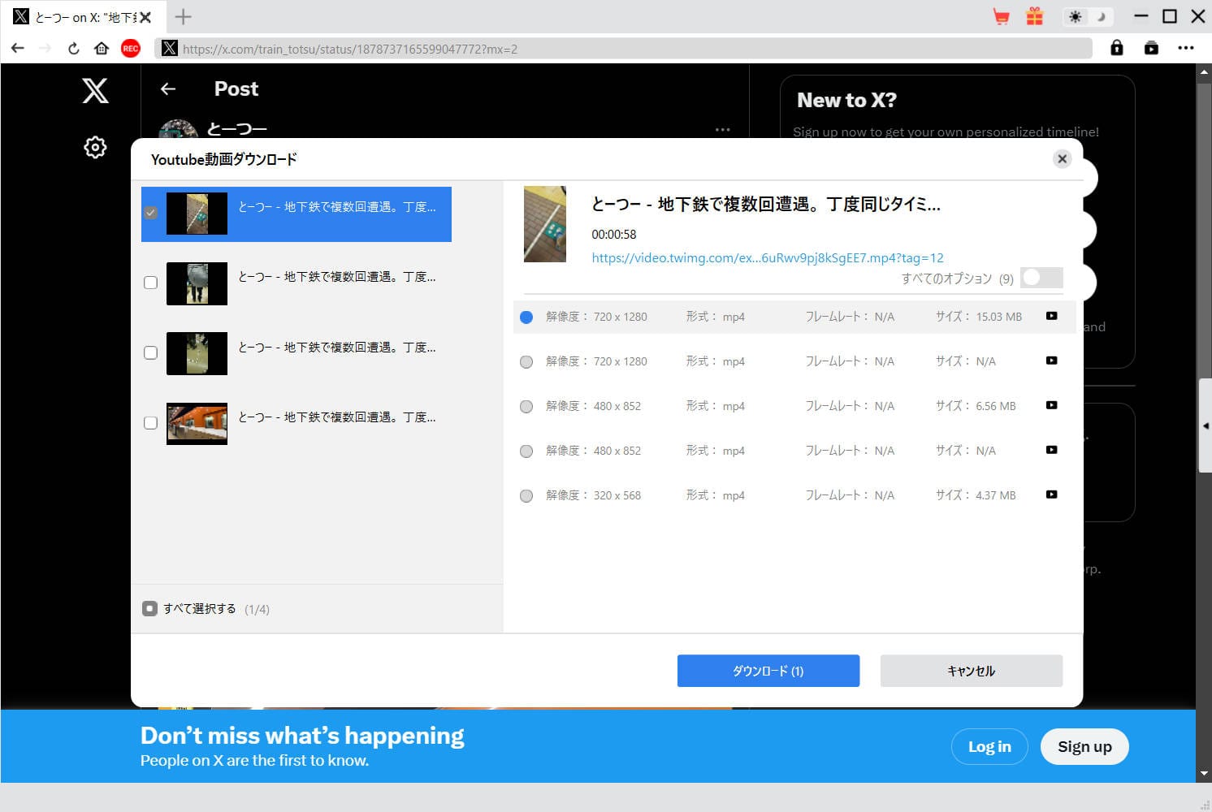
Task: Select the 480 x 852 6.56 MB option
Action: click(526, 406)
